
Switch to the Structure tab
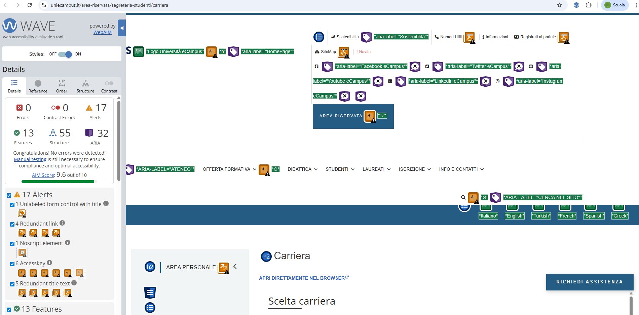[85, 86]
